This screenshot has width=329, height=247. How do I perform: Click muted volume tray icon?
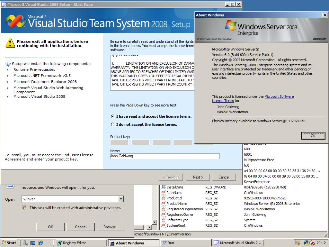point(312,243)
